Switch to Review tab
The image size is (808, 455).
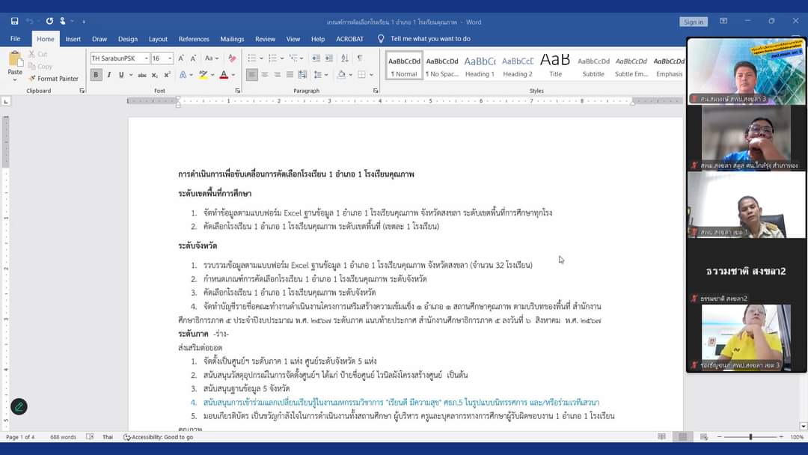click(265, 39)
